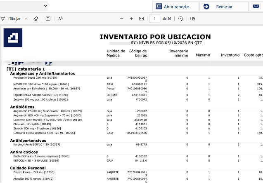This screenshot has width=263, height=183.
Task: Click barcode PT00042
Action: (141, 99)
